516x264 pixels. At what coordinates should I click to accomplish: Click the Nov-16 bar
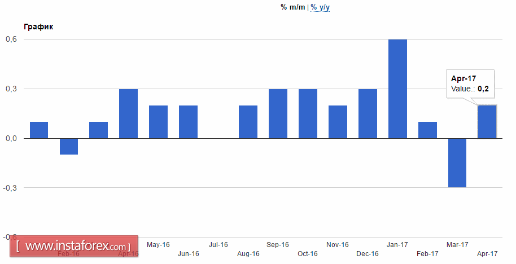(x=338, y=122)
